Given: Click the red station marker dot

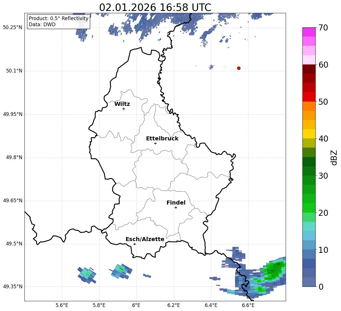Looking at the screenshot, I should (239, 68).
